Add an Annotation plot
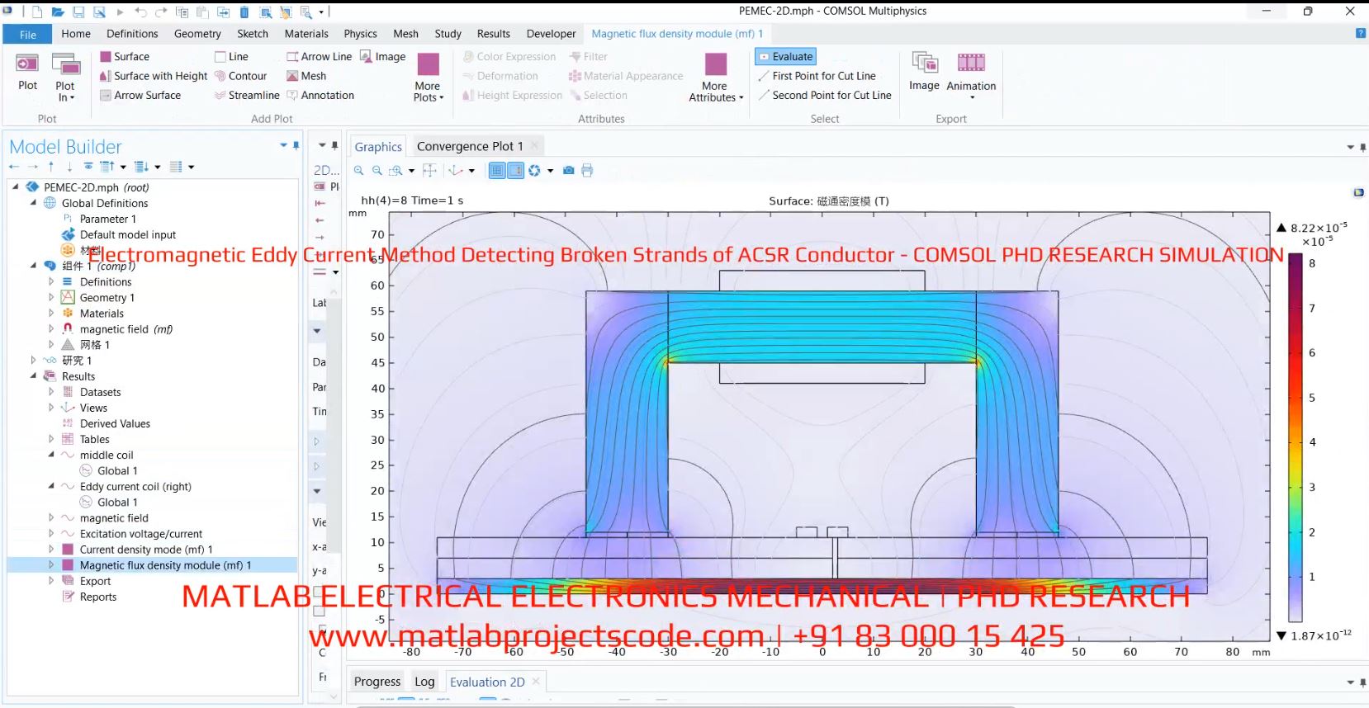The height and width of the screenshot is (708, 1369). [x=320, y=96]
